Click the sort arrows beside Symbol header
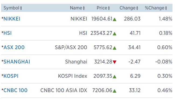176x101 pixels. coord(21,8)
